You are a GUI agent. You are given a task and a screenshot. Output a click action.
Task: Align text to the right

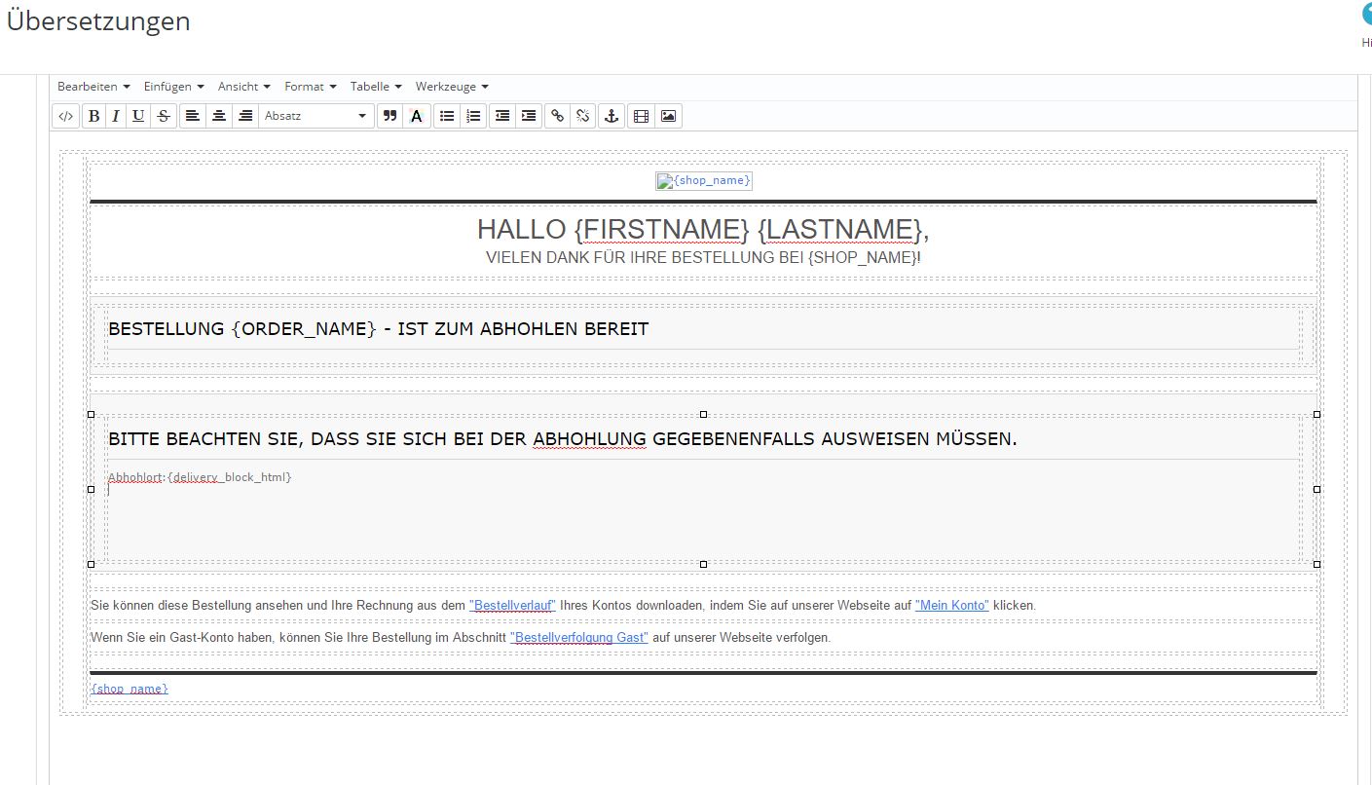click(x=245, y=116)
